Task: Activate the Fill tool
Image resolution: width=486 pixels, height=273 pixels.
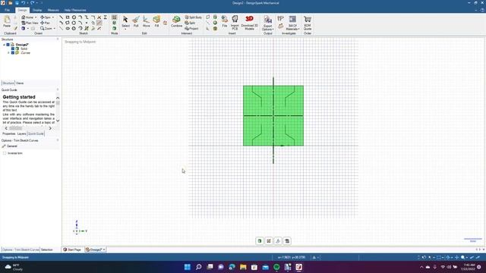Action: (156, 22)
